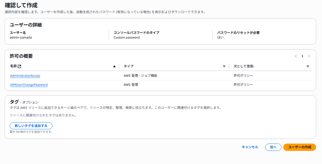Viewport: 322px width, 164px height.
Task: Click the Custom password value text
Action: click(x=126, y=37)
